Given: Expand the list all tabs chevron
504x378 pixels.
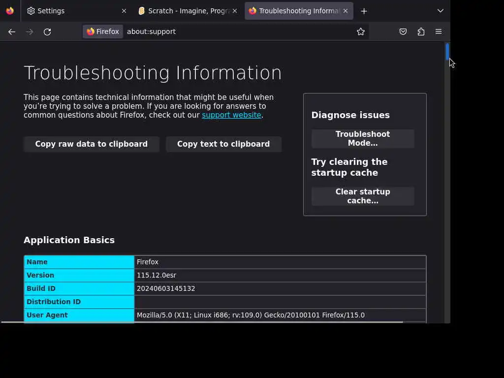Looking at the screenshot, I should point(441,11).
